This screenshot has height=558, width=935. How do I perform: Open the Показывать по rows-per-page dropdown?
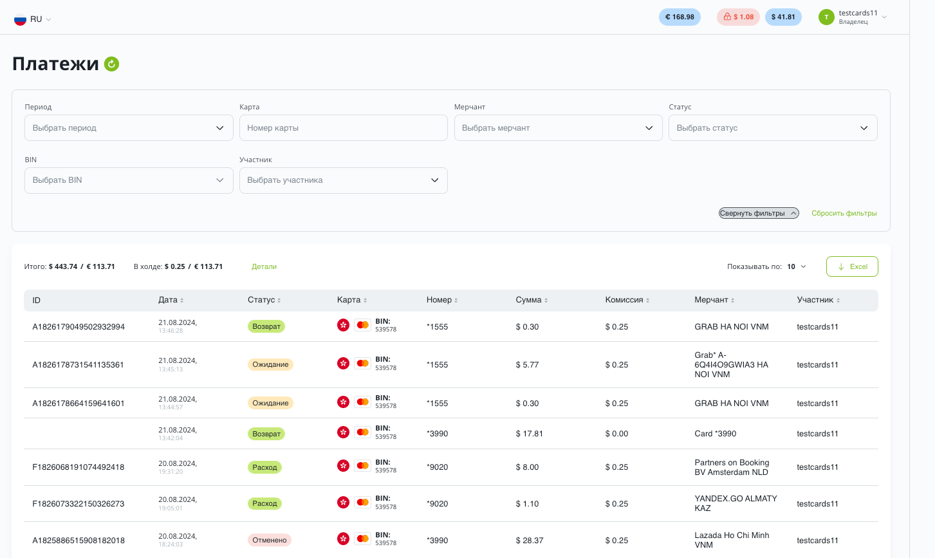[x=796, y=266]
